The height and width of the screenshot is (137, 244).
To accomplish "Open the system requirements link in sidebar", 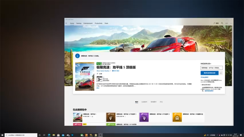I will point(209,91).
